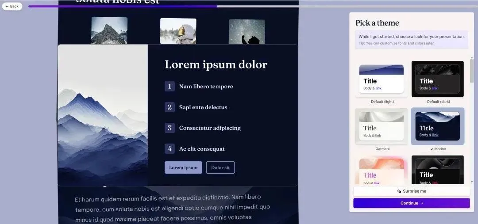478x224 pixels.
Task: Click the theme list scroll down arrow
Action: [472, 182]
